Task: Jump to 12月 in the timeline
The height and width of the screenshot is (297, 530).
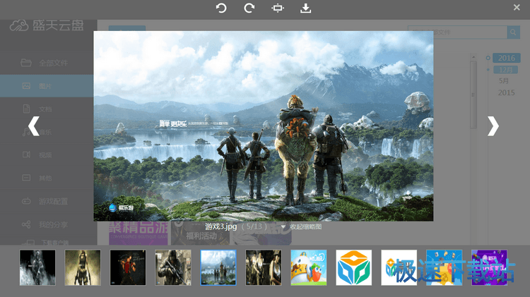Action: click(506, 70)
